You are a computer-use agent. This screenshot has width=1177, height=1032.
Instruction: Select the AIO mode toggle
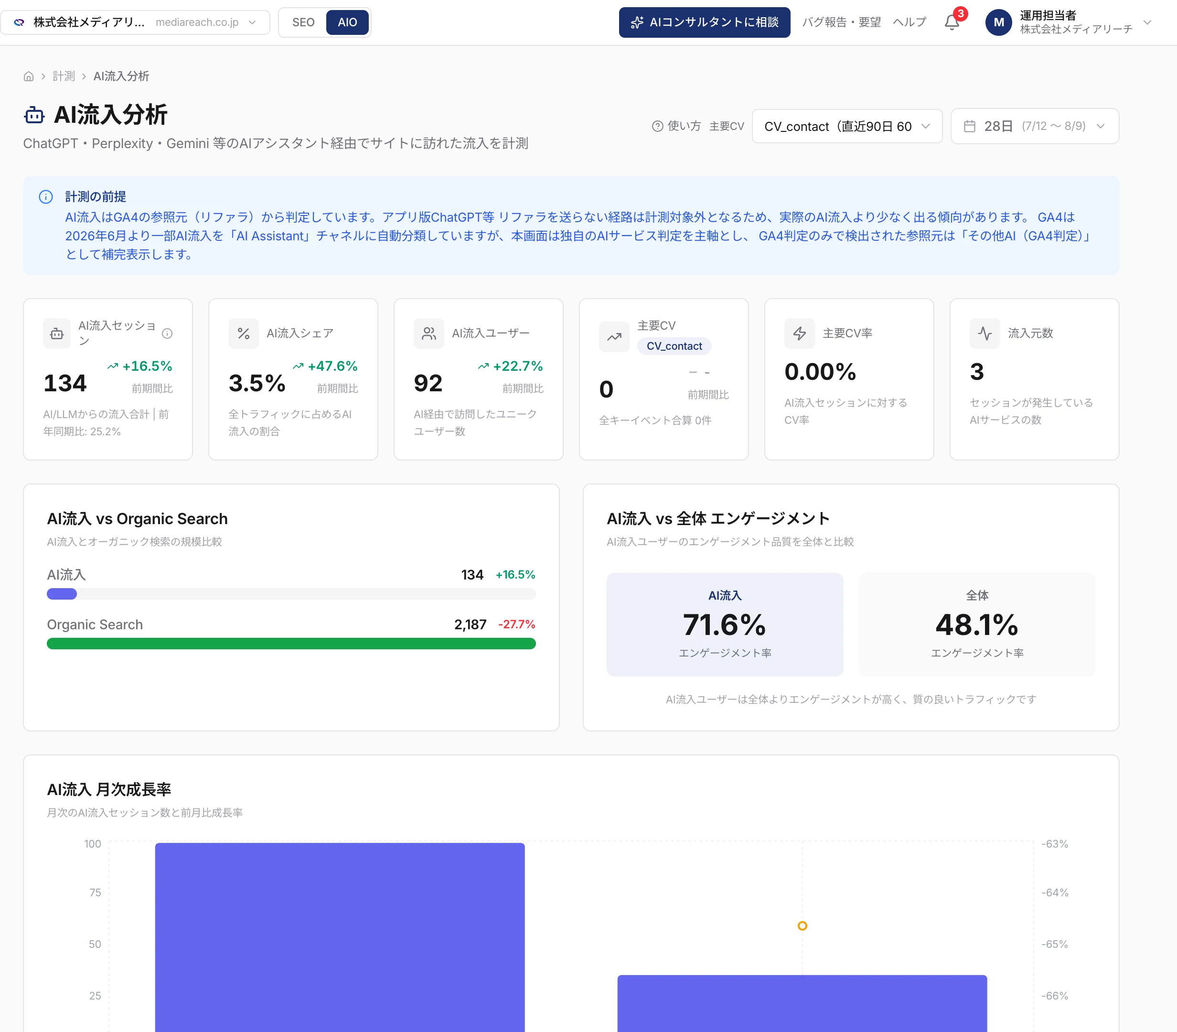347,22
